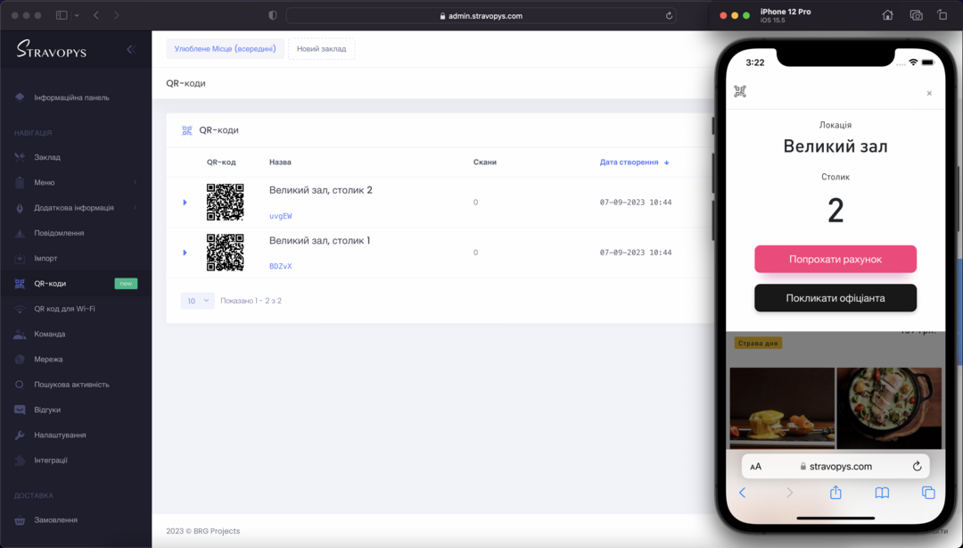Tap the stravopys.com address on iPhone
Image resolution: width=963 pixels, height=548 pixels.
click(x=835, y=466)
